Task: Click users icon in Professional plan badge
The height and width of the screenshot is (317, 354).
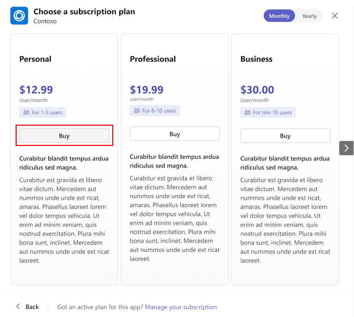Action: pyautogui.click(x=137, y=111)
